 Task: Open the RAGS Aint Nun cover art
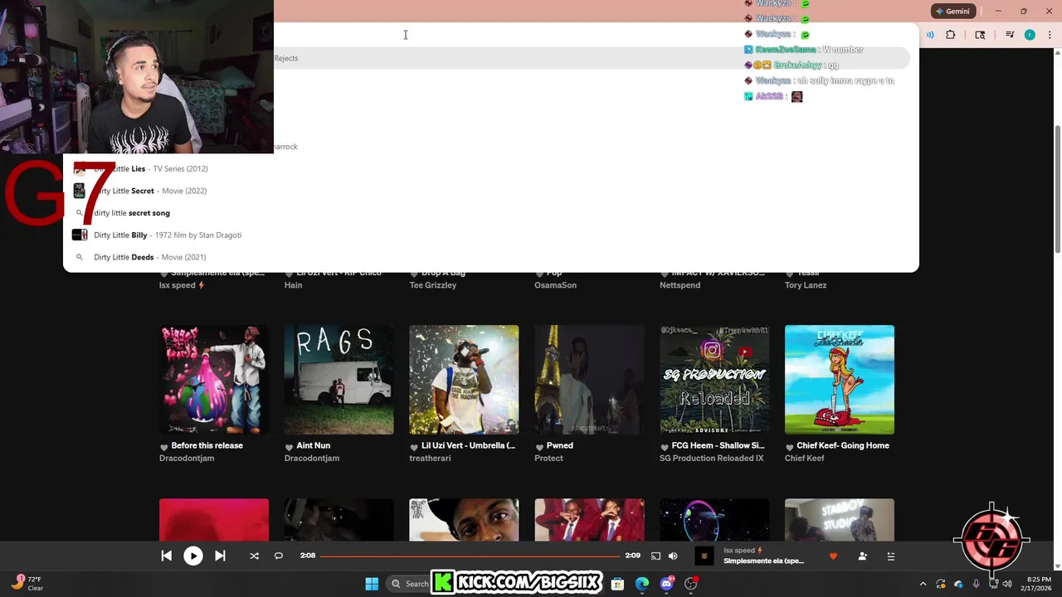tap(339, 380)
